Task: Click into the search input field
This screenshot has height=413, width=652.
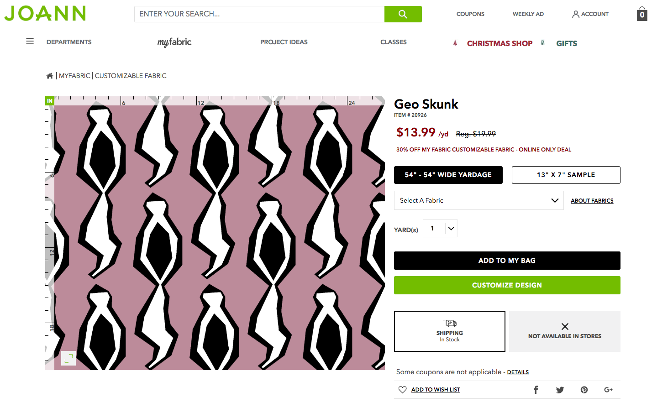Action: point(259,14)
